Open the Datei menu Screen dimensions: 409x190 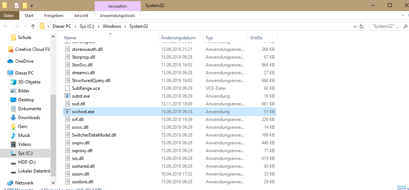coord(9,16)
